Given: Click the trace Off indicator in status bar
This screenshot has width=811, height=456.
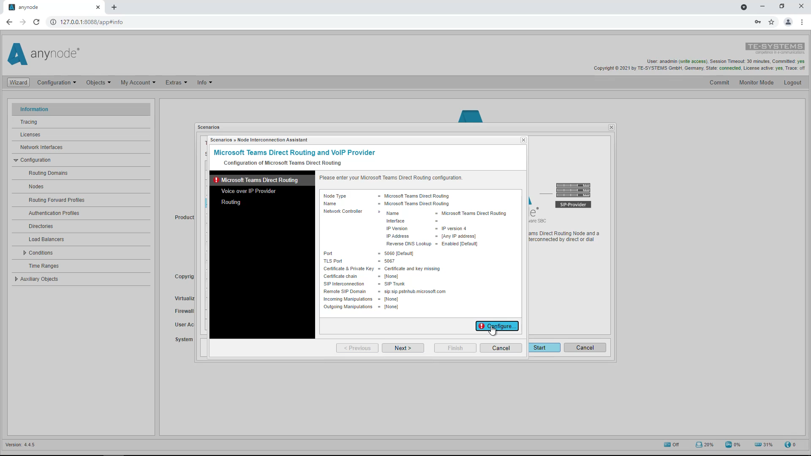Looking at the screenshot, I should 670,444.
